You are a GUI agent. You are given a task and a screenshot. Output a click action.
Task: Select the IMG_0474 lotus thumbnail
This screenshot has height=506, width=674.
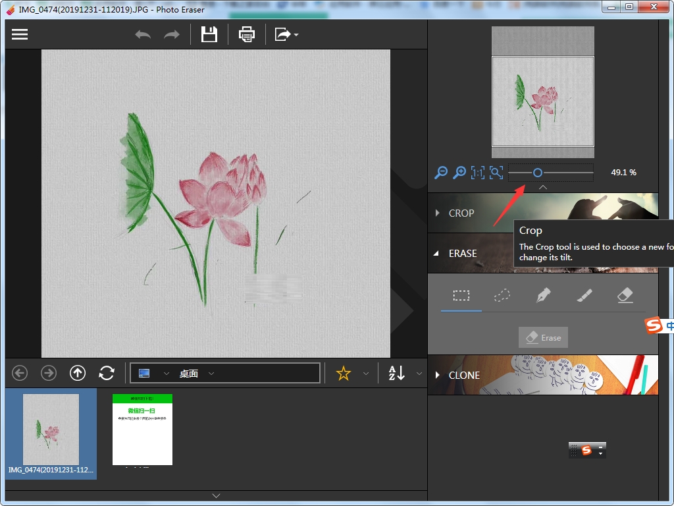(x=51, y=430)
